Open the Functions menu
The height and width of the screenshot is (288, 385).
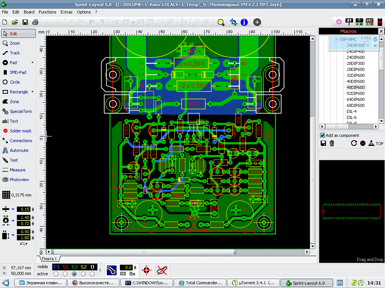47,12
